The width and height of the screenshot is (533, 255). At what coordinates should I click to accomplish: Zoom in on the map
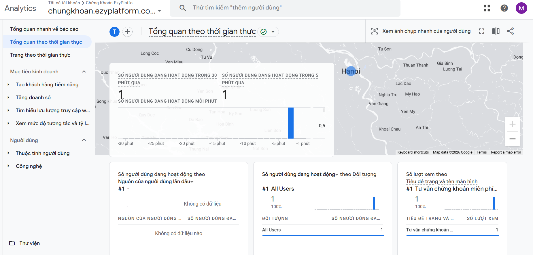point(513,124)
